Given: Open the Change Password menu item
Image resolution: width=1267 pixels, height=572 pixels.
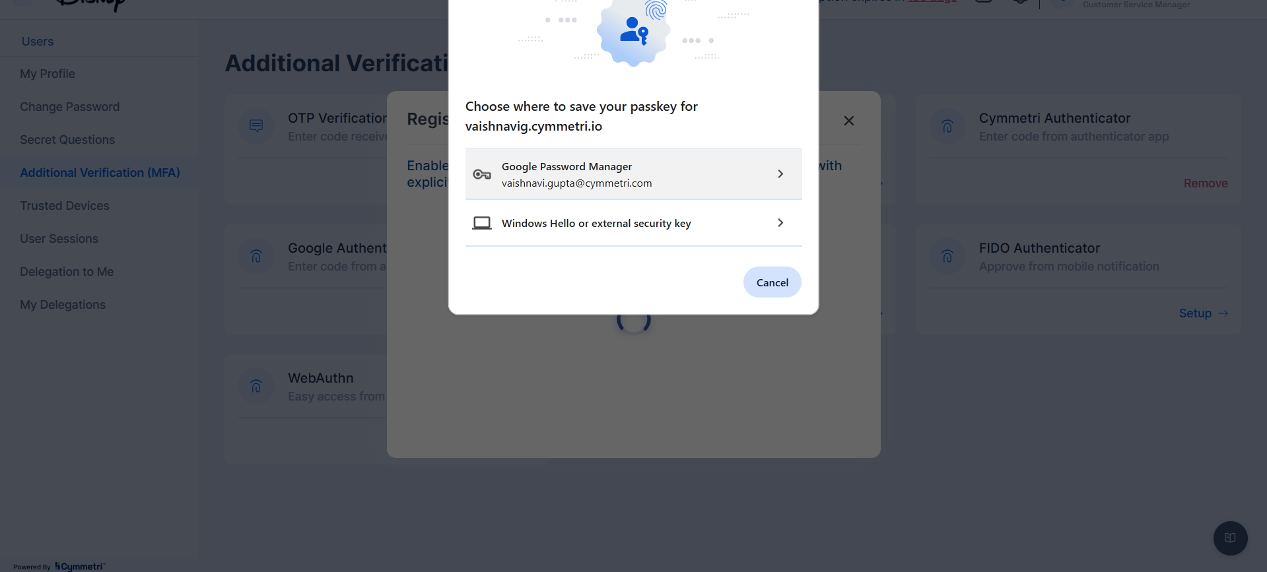Looking at the screenshot, I should pos(70,107).
